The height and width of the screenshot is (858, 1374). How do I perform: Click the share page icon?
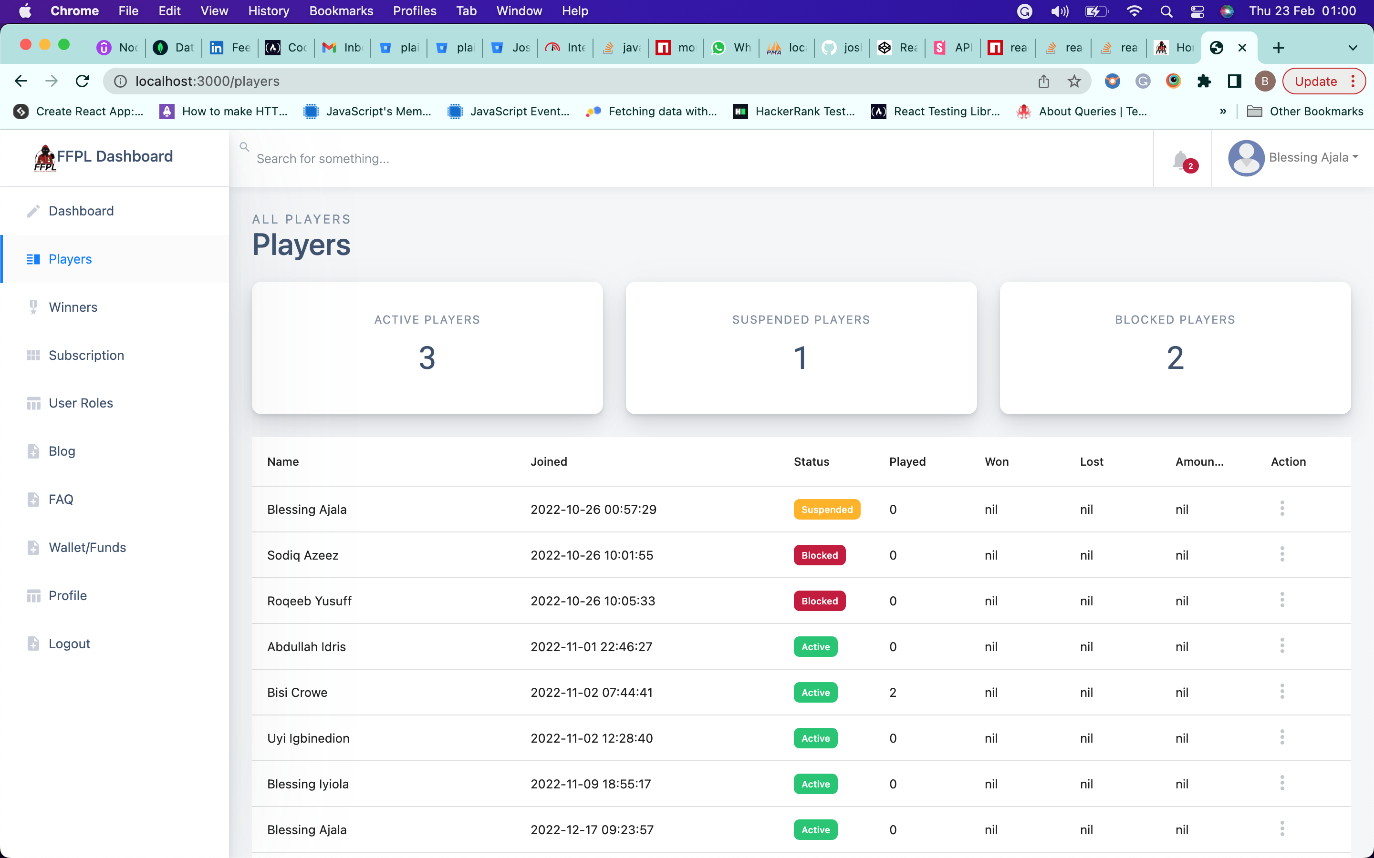pos(1043,81)
